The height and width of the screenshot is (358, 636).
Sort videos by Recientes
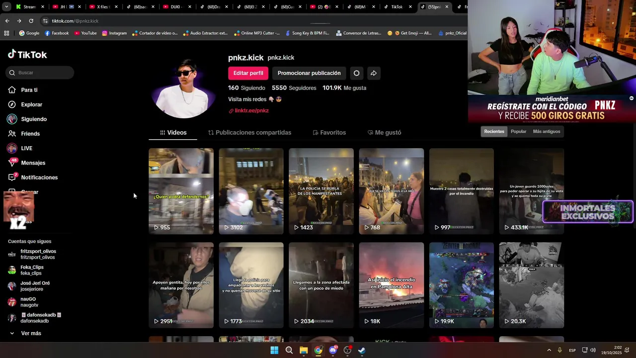pos(494,131)
